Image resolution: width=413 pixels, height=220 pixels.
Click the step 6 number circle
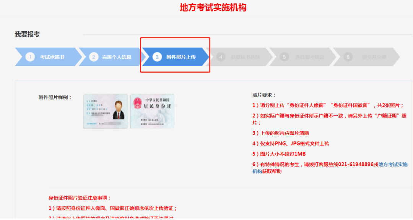347,57
